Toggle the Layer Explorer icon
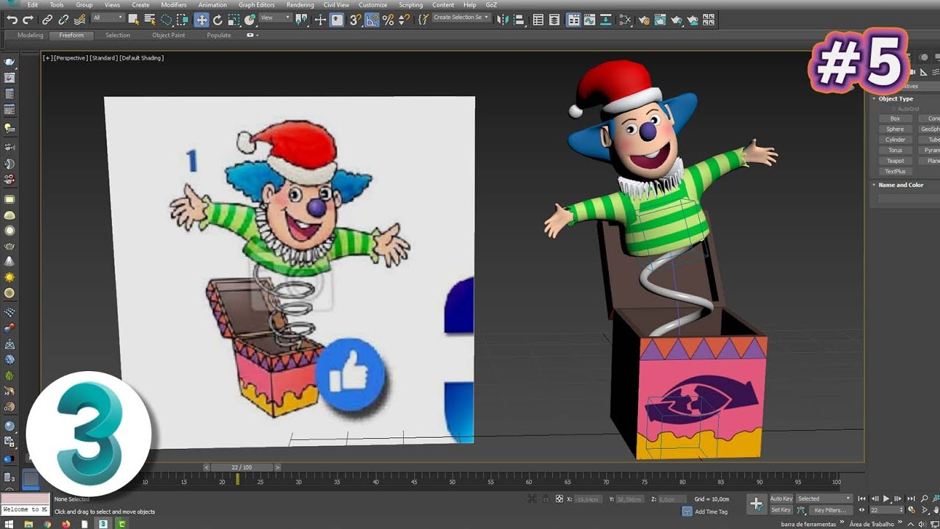The image size is (940, 529). point(554,20)
